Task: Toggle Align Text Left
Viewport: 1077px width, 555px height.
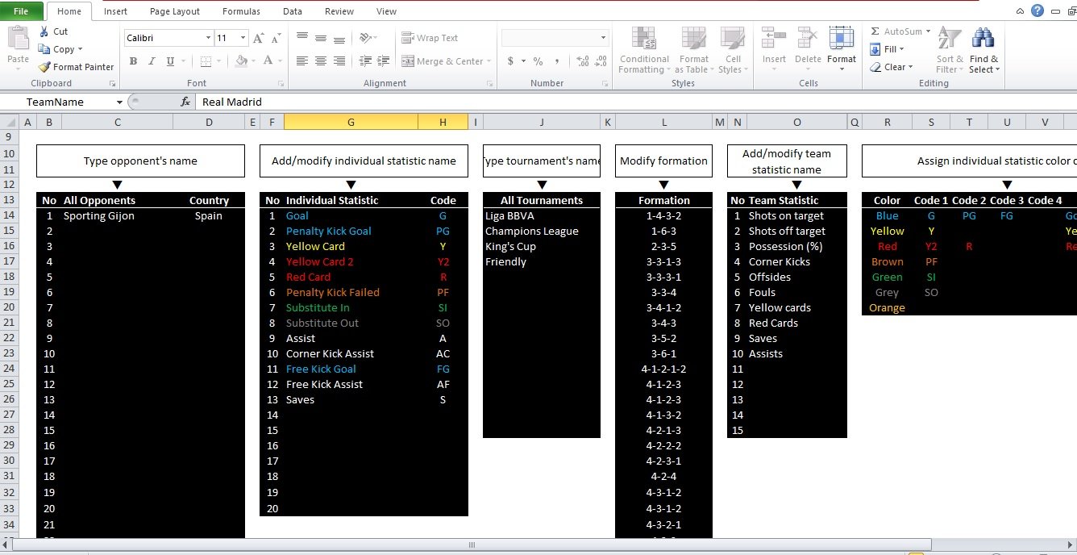Action: coord(302,61)
